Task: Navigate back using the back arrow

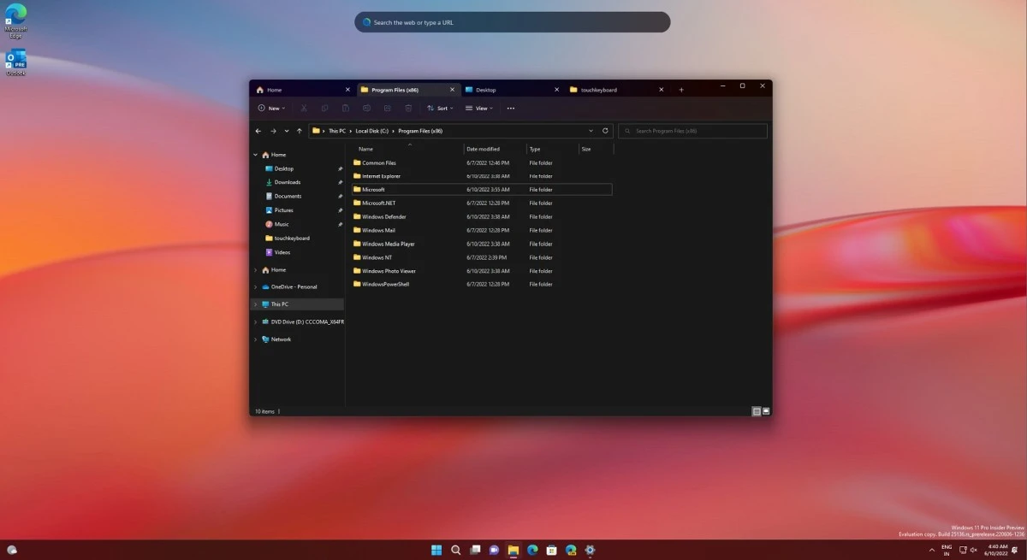Action: pyautogui.click(x=258, y=130)
